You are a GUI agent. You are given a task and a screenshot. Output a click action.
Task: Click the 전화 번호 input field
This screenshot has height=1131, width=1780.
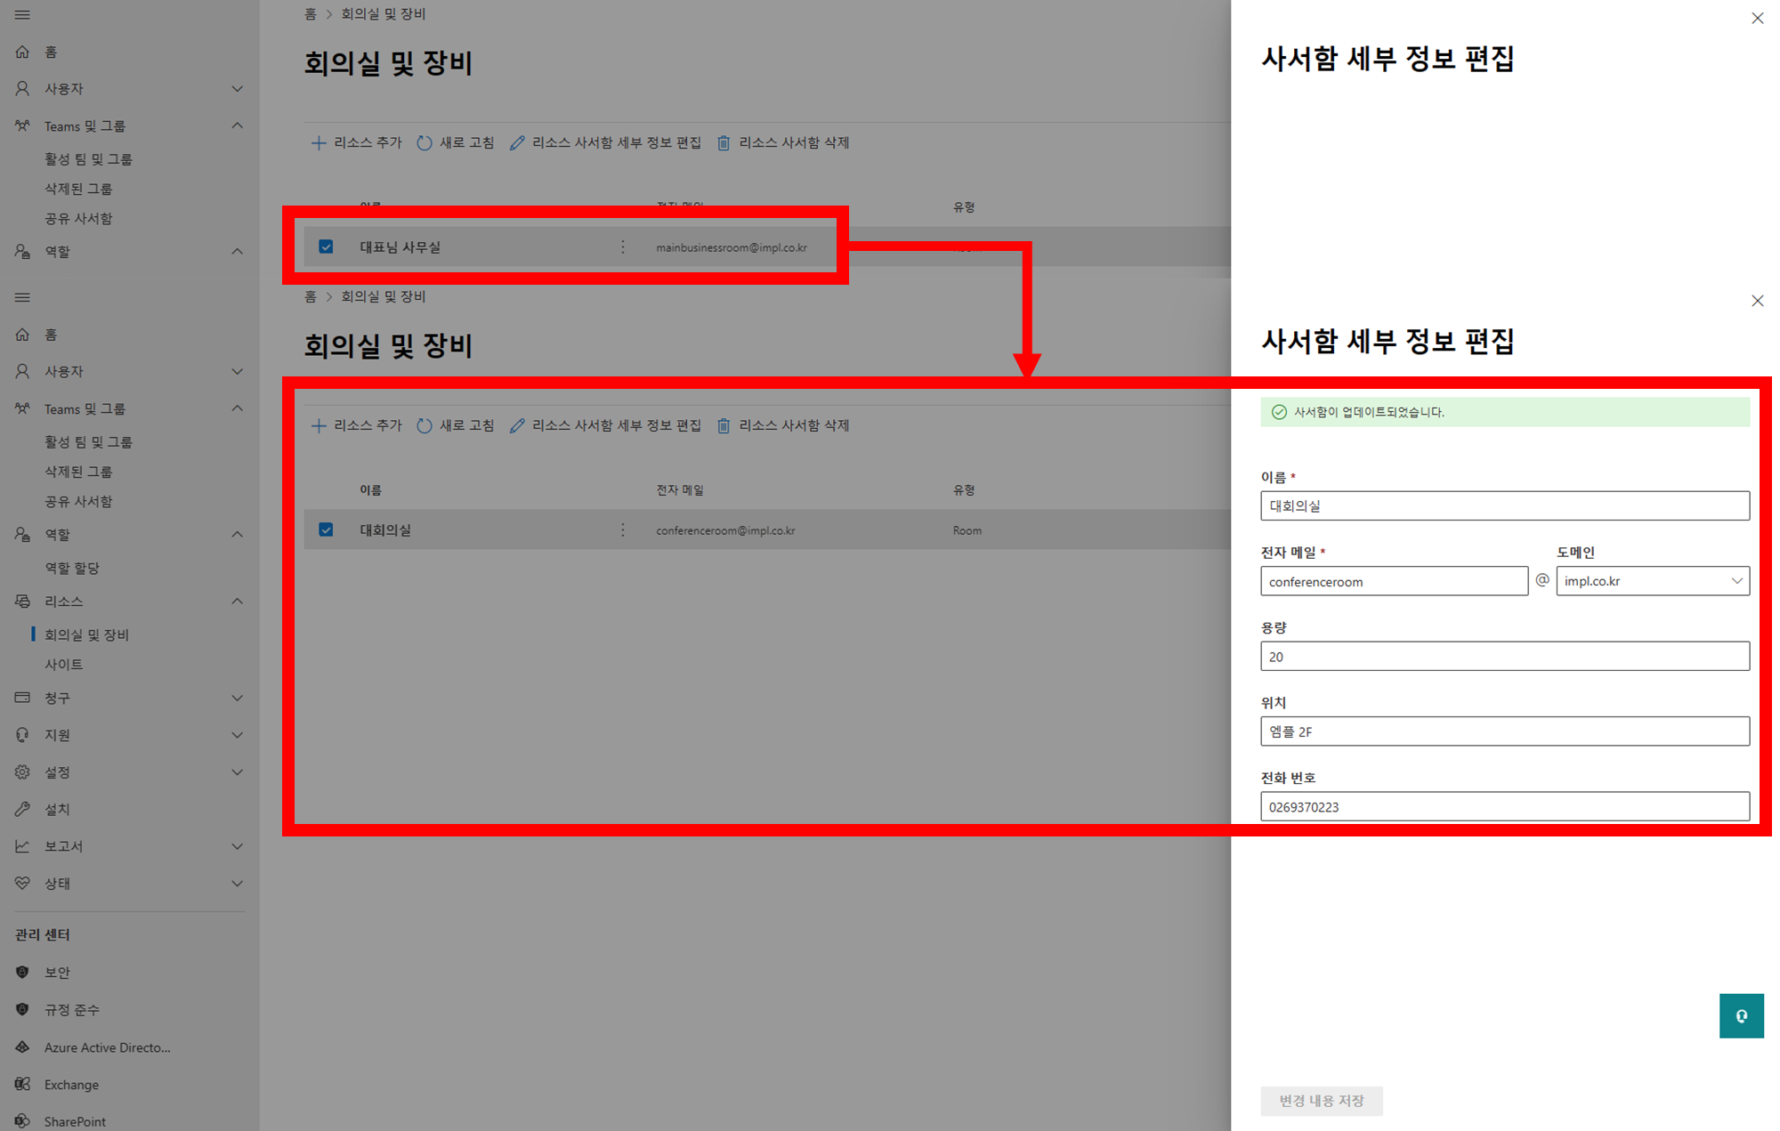click(1504, 807)
